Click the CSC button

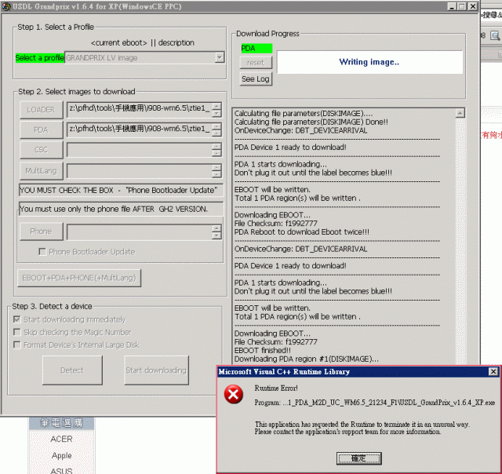click(x=41, y=150)
